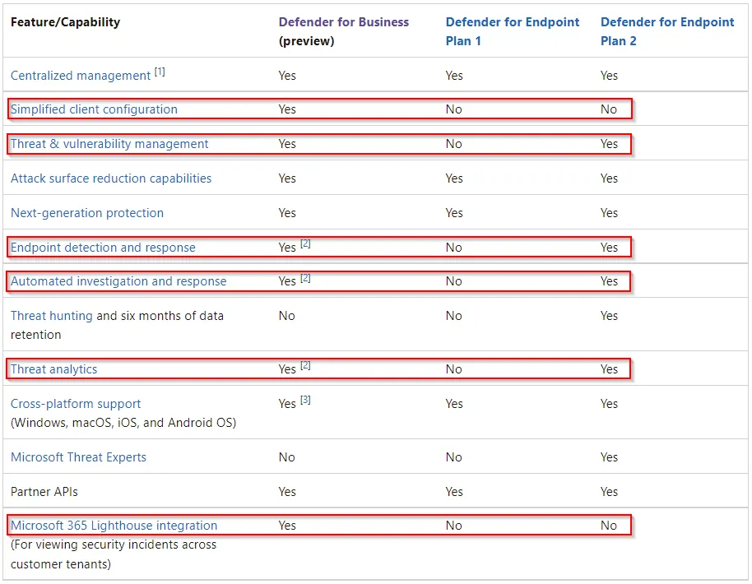This screenshot has height=584, width=752.
Task: Click Centralized management Plan 1 'Yes' cell
Action: point(454,76)
